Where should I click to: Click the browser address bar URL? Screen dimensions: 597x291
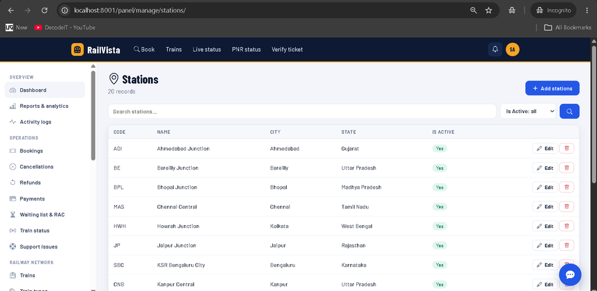pyautogui.click(x=130, y=10)
